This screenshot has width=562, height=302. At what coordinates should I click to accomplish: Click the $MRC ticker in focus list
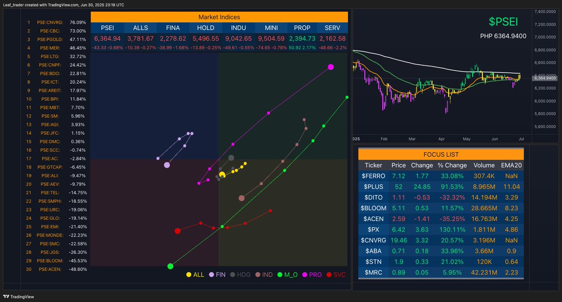(373, 273)
